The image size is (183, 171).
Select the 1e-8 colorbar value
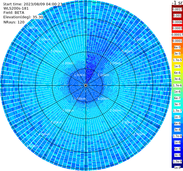point(177,142)
